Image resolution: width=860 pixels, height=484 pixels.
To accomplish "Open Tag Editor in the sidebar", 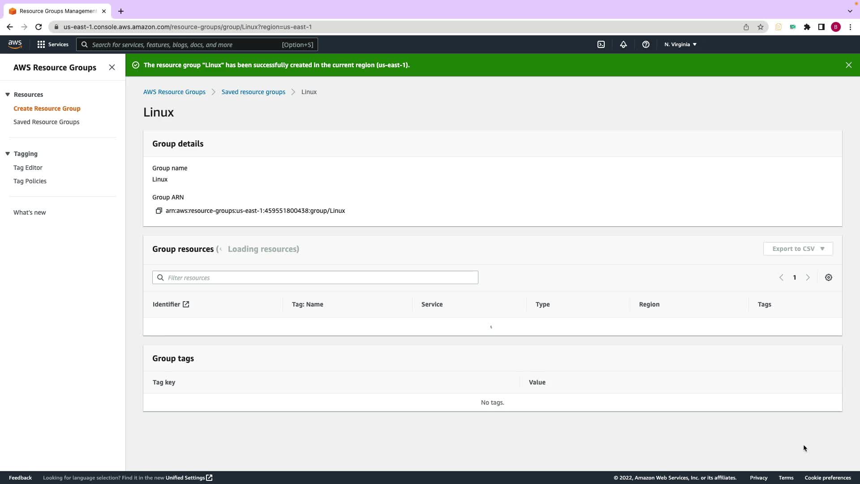I will tap(28, 168).
